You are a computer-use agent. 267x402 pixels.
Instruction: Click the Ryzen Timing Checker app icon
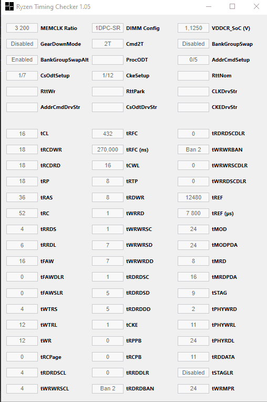pyautogui.click(x=9, y=6)
